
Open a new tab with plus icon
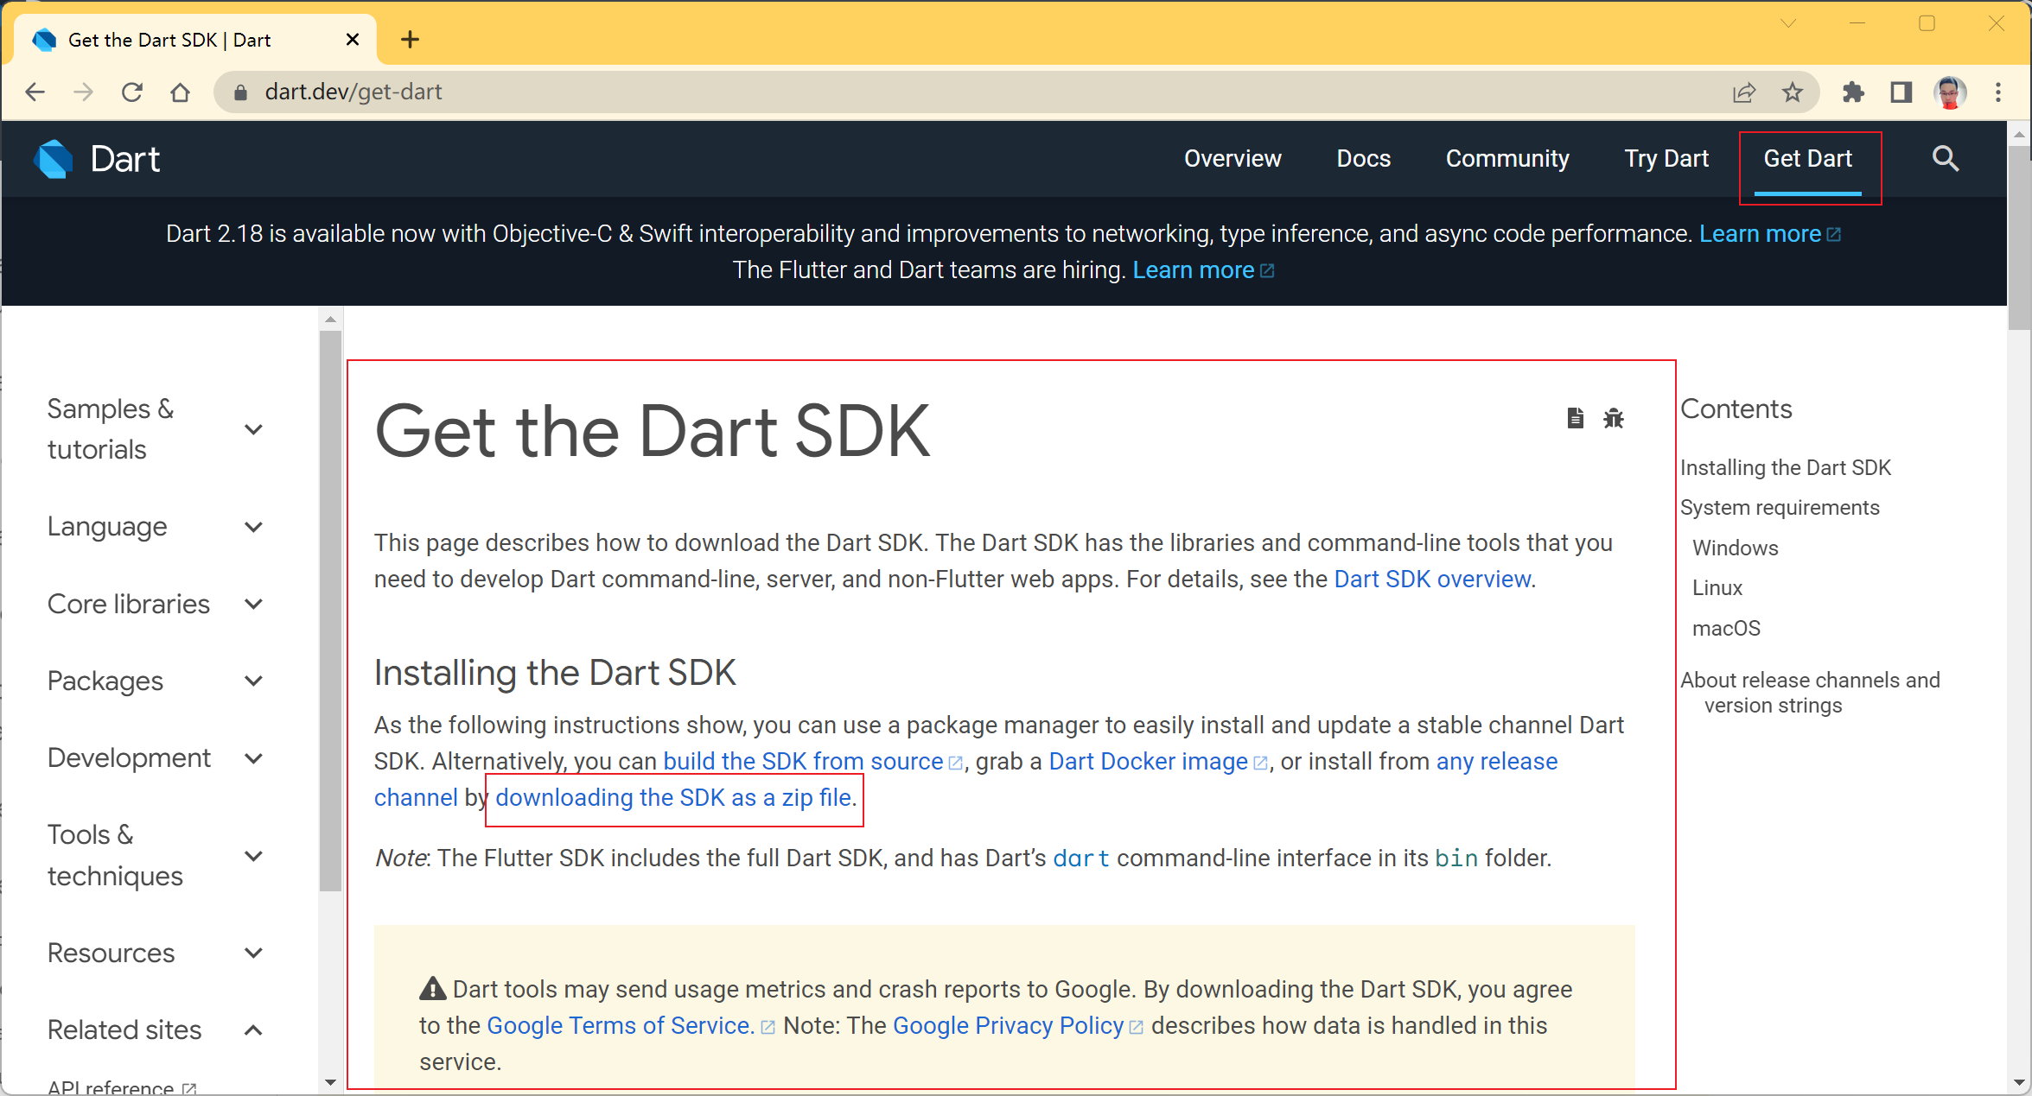tap(411, 40)
